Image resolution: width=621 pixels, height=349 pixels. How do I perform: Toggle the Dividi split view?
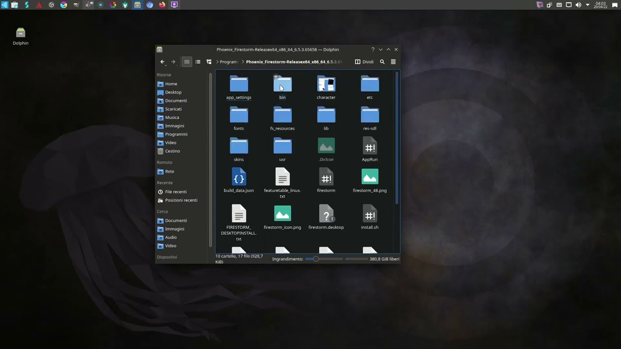[x=364, y=62]
